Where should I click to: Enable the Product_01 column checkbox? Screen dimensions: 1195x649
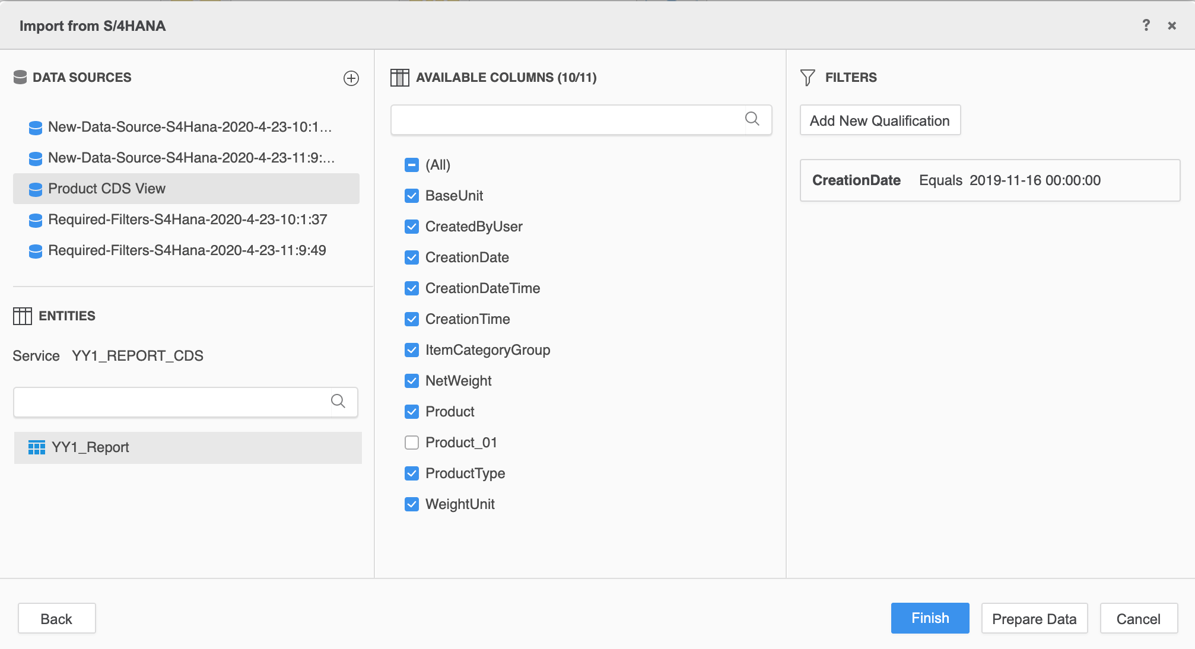412,443
